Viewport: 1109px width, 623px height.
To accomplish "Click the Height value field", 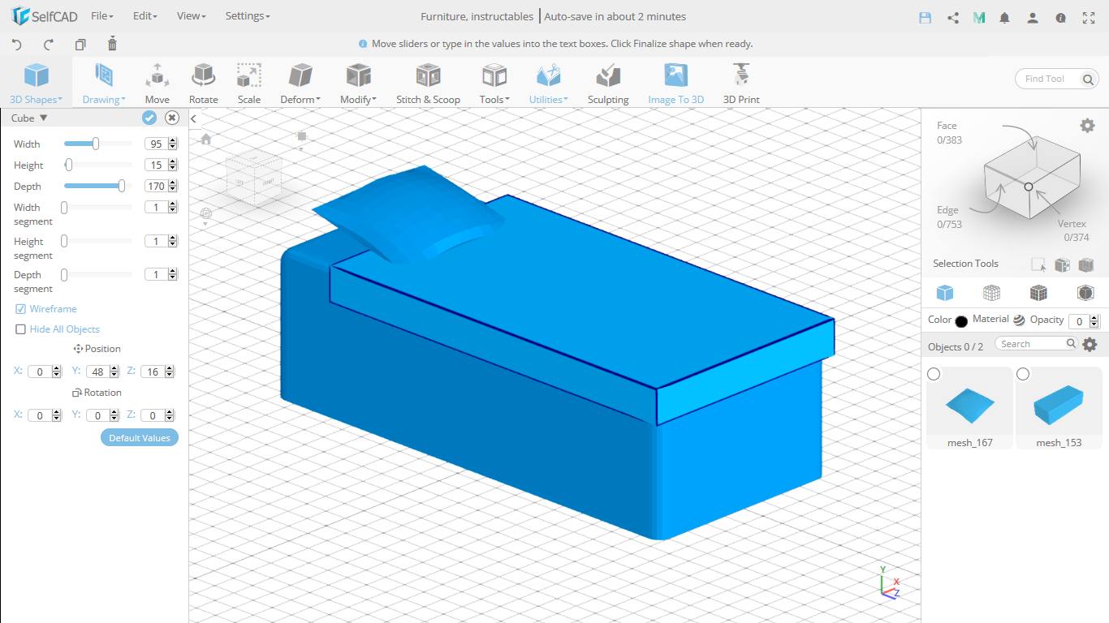I will (156, 165).
